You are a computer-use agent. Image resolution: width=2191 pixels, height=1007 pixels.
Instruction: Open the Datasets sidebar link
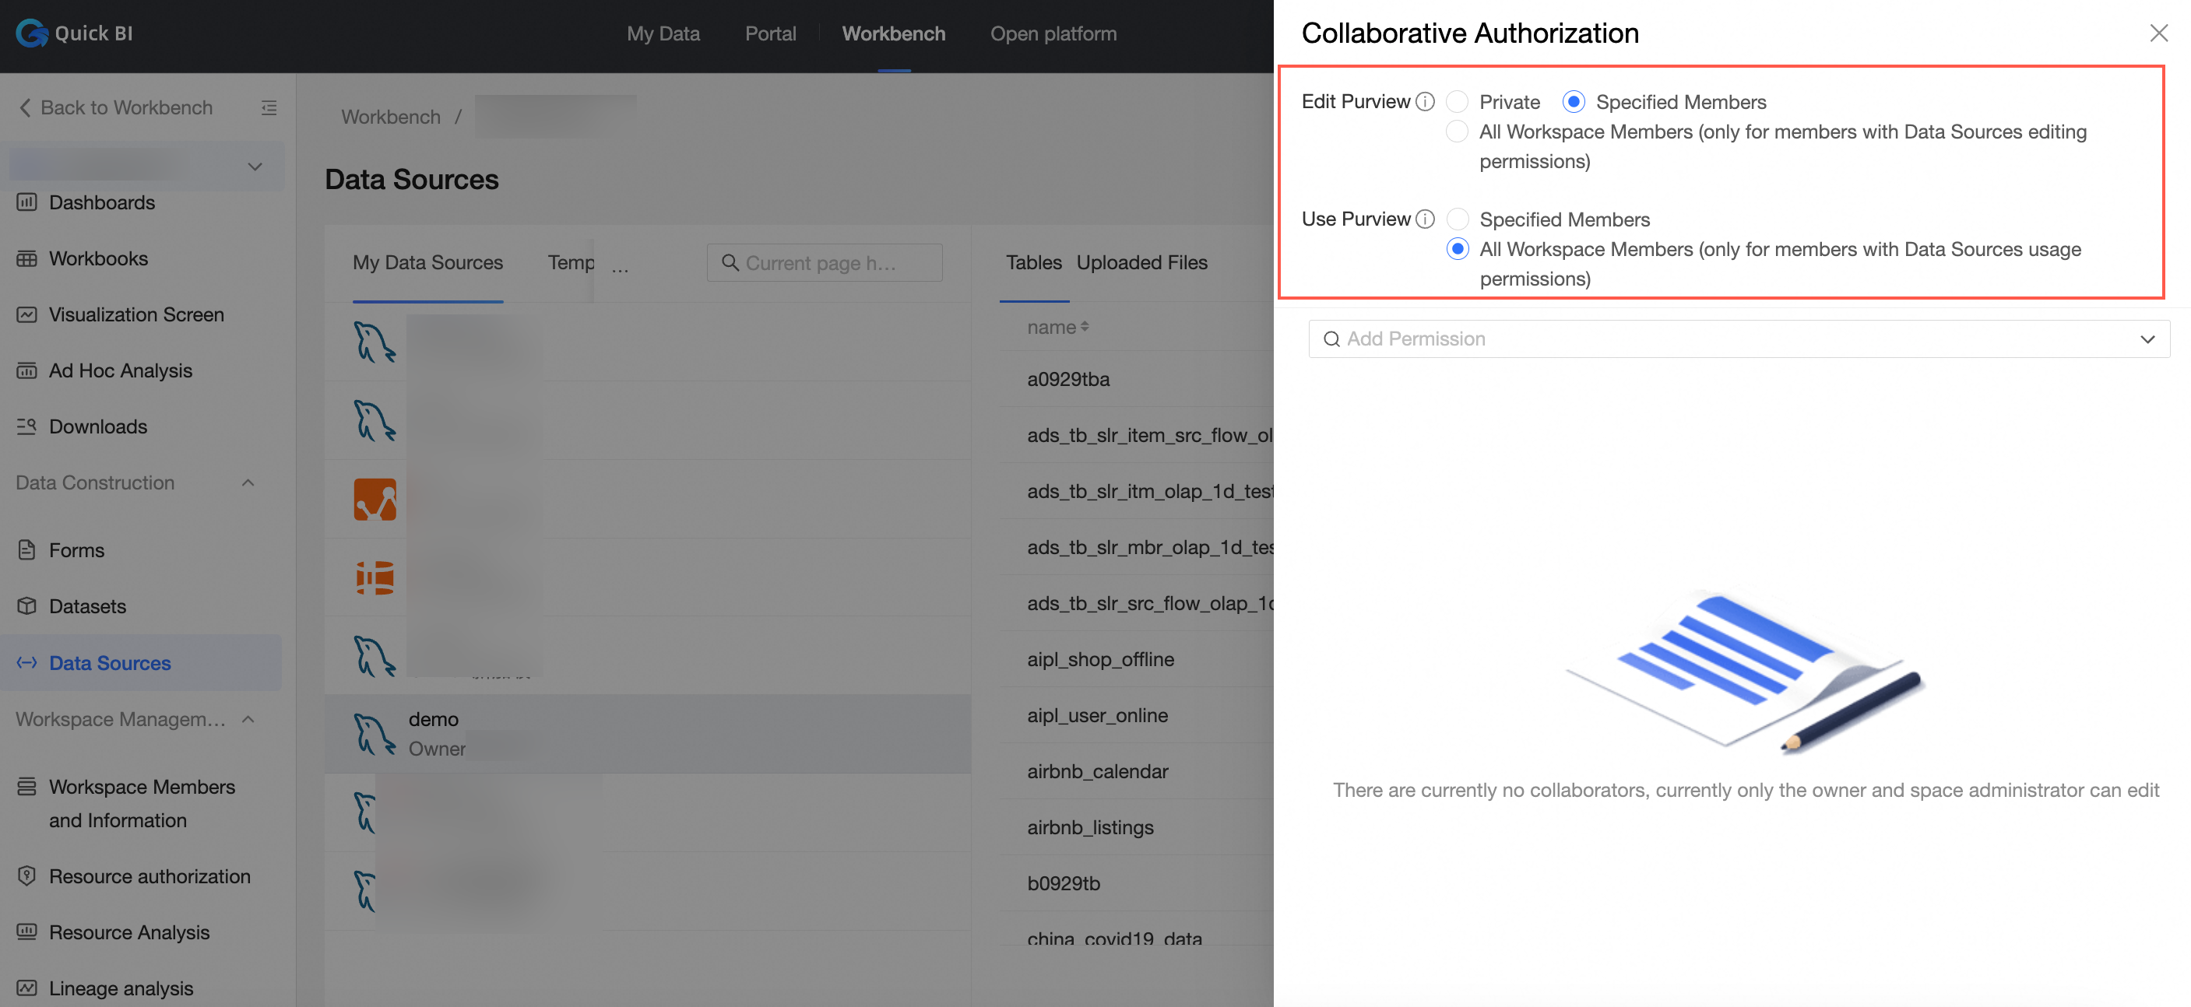pyautogui.click(x=88, y=606)
